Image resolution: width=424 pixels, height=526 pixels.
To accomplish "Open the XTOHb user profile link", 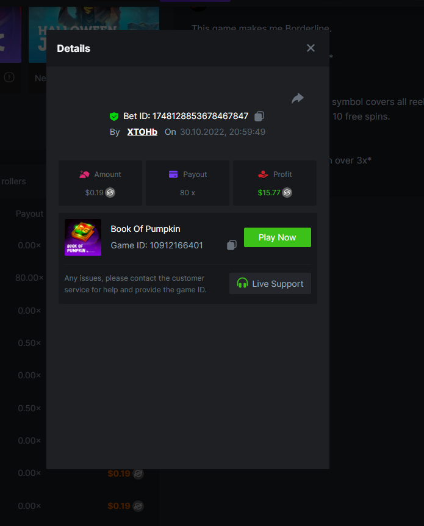I will [142, 132].
